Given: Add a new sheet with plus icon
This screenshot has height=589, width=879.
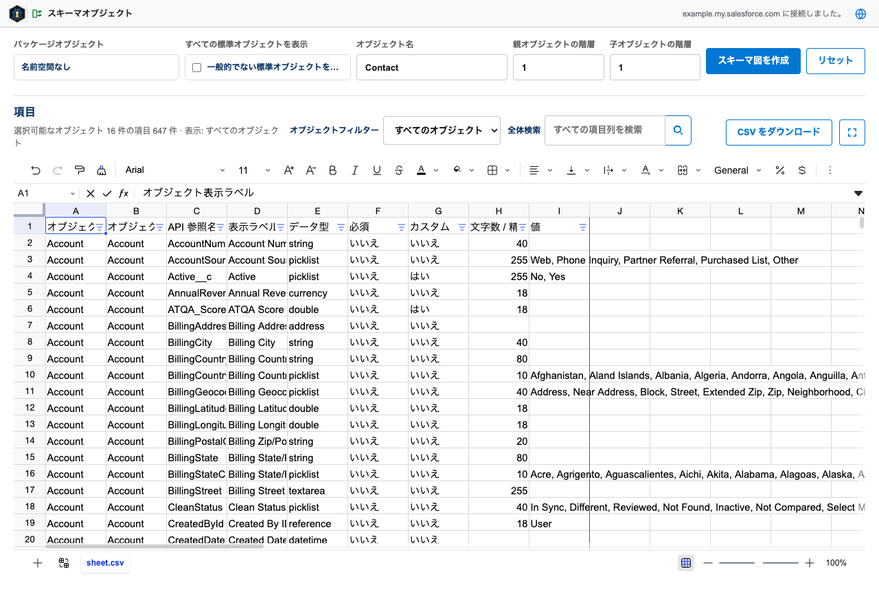Looking at the screenshot, I should coord(38,563).
